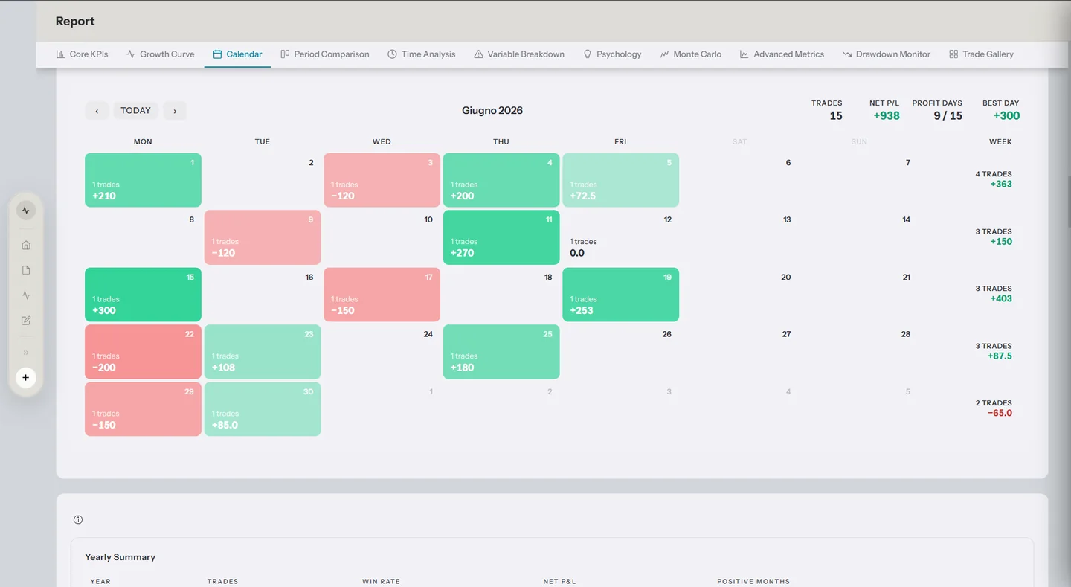Click the lower pulse chart icon in the sidebar

tap(26, 295)
